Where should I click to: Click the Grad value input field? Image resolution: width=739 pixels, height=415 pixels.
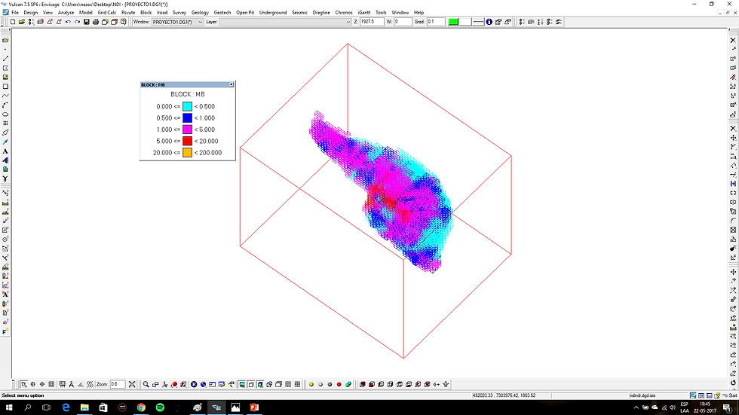click(x=436, y=22)
